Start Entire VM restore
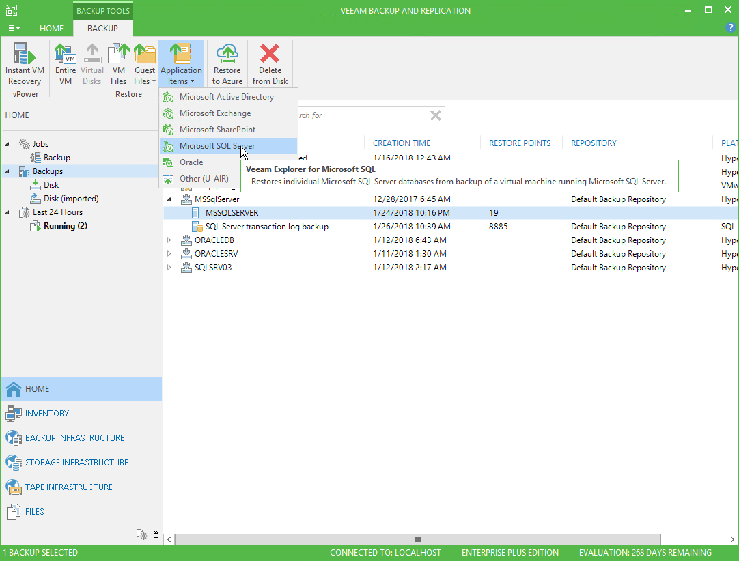Viewport: 739px width, 561px height. [x=65, y=64]
